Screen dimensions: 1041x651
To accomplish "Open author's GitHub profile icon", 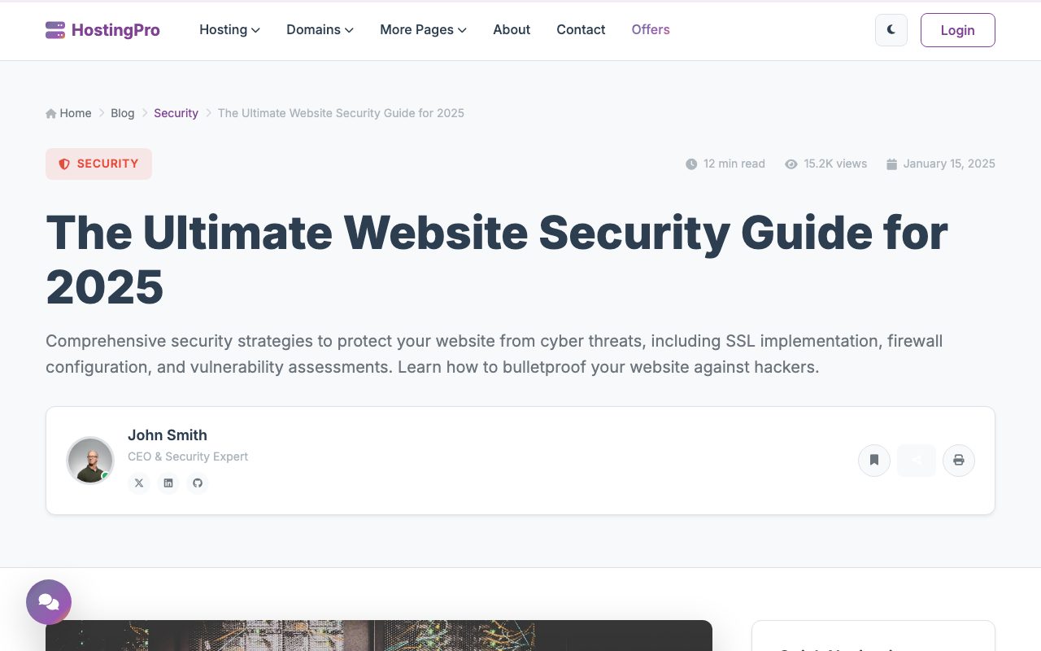I will point(197,483).
